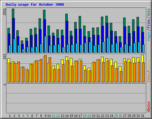
Task: Select the cyan Pages bar for day 23
Action: [108, 45]
